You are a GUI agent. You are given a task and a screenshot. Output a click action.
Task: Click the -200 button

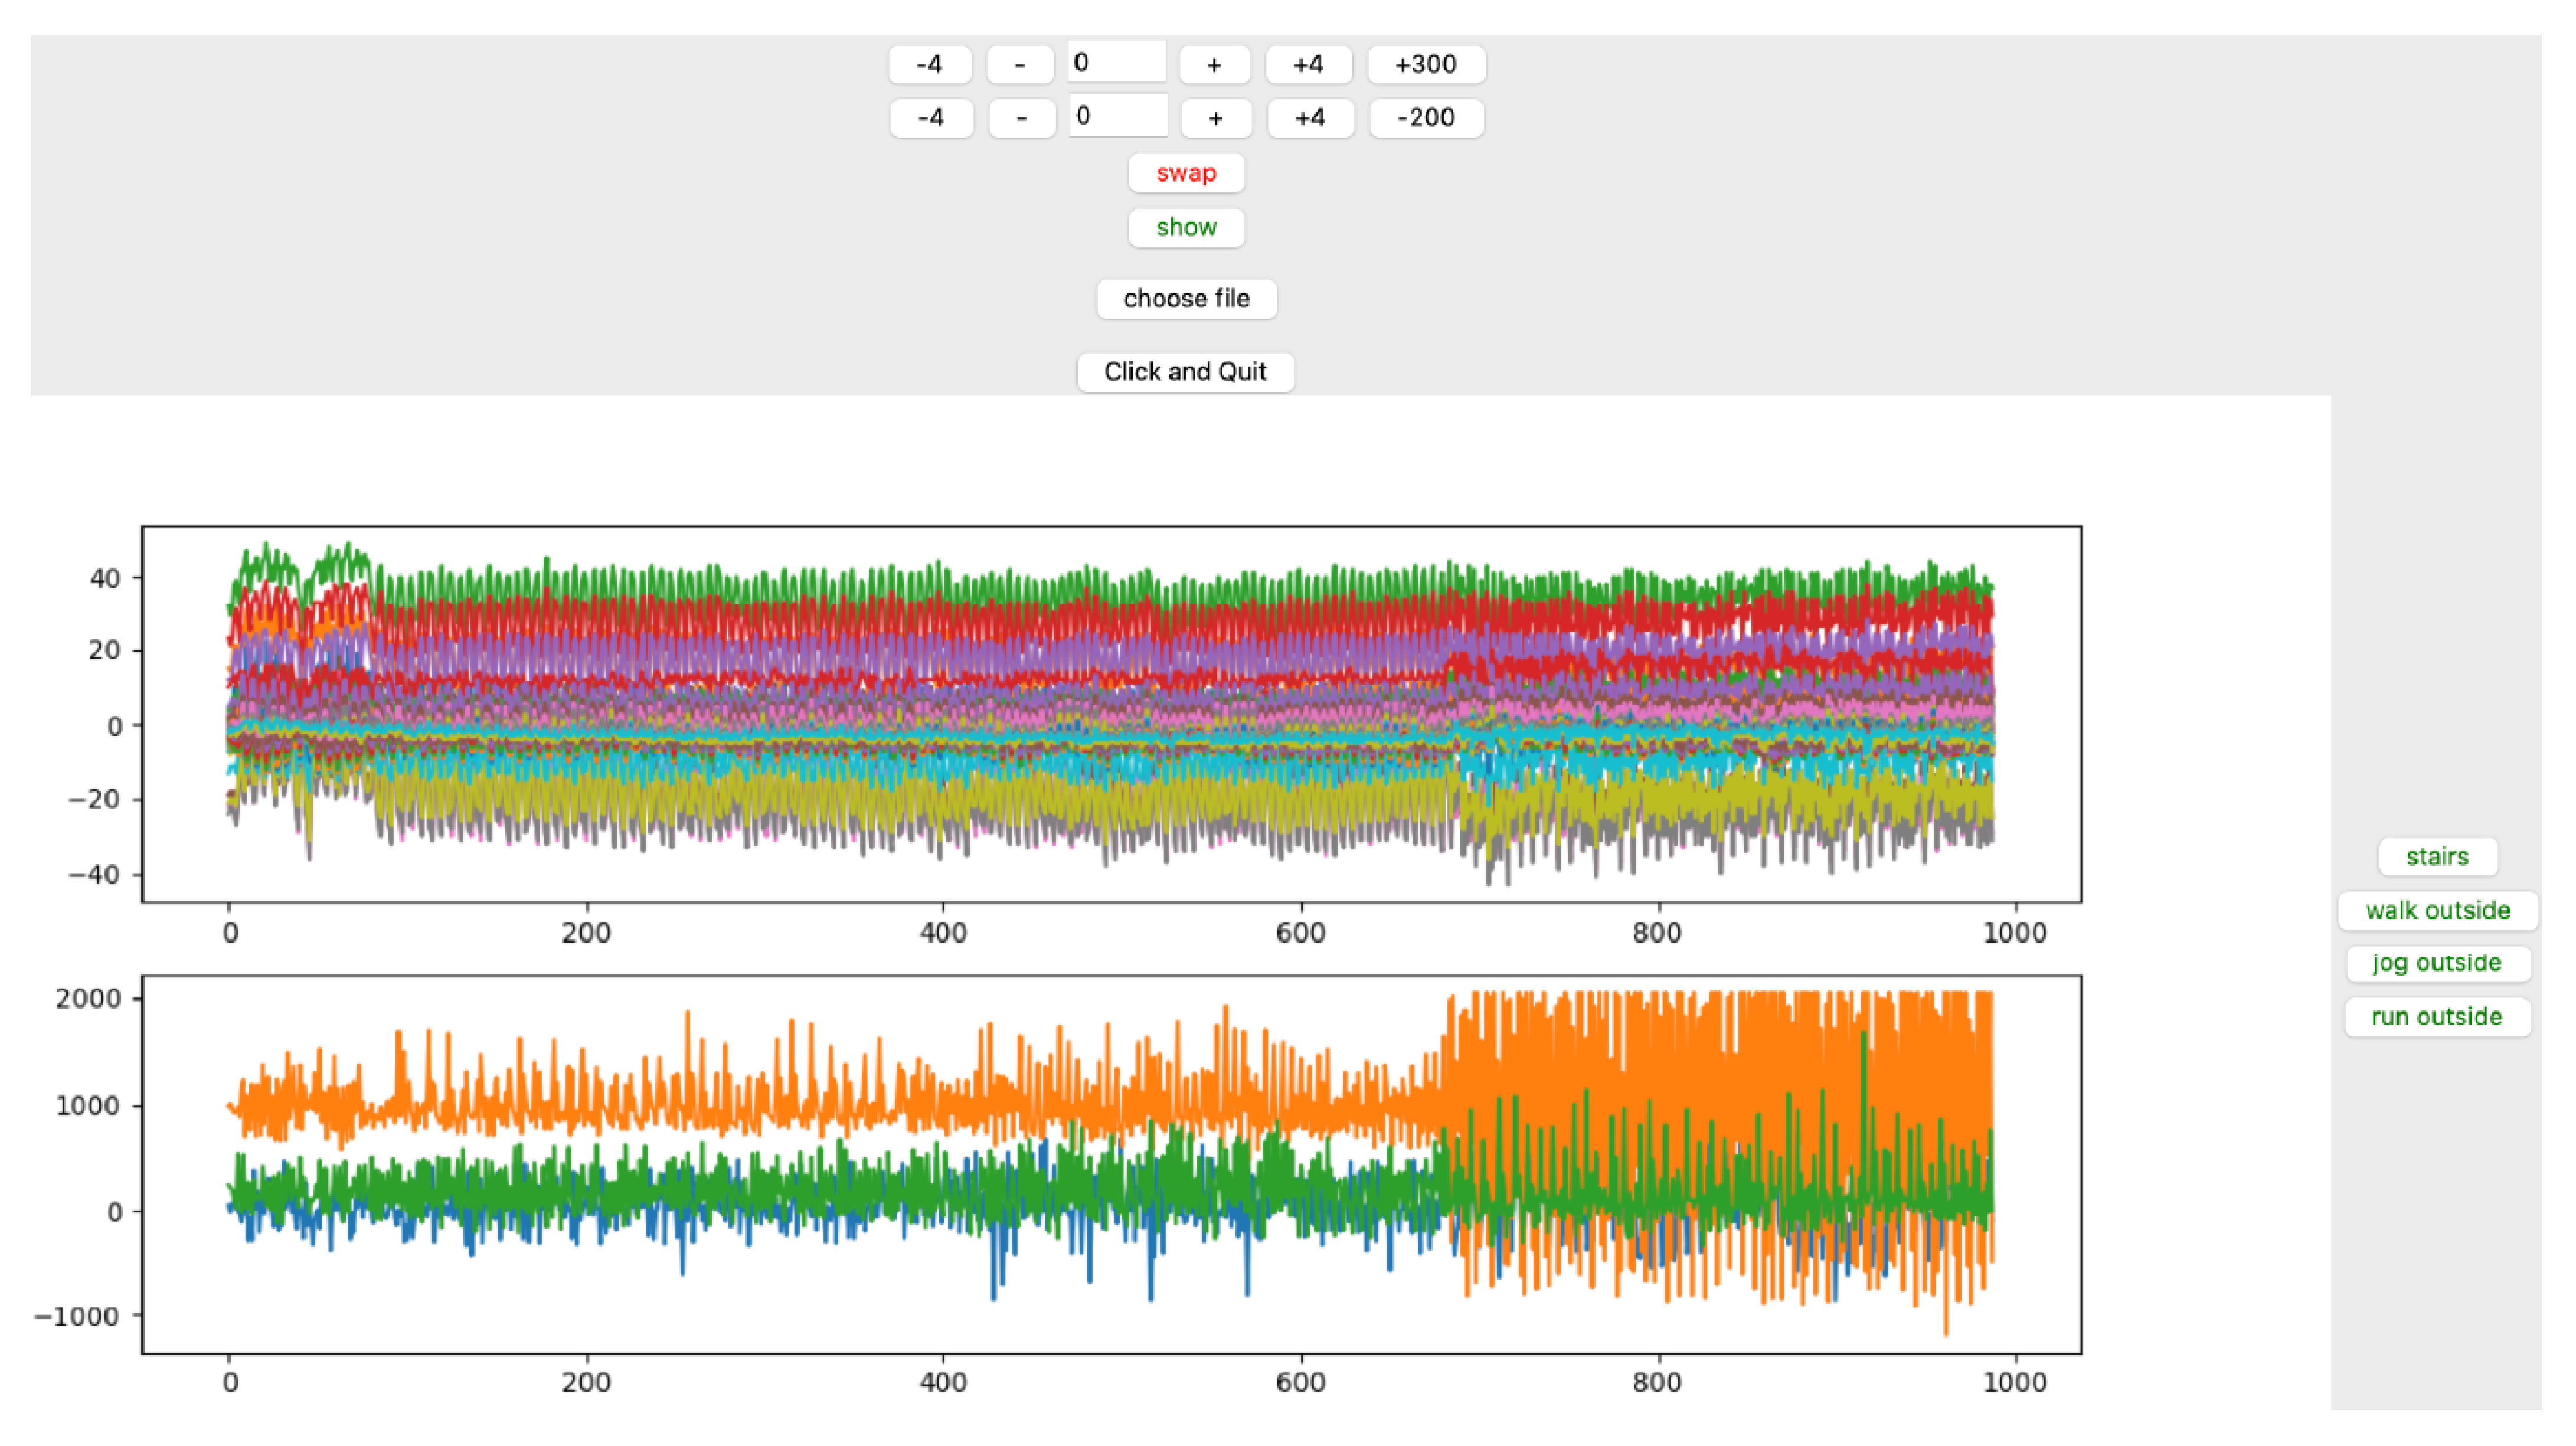tap(1426, 118)
